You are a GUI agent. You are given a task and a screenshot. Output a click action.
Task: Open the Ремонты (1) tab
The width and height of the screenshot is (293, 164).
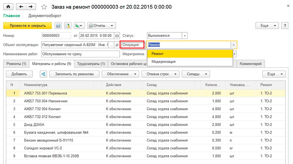(x=16, y=64)
